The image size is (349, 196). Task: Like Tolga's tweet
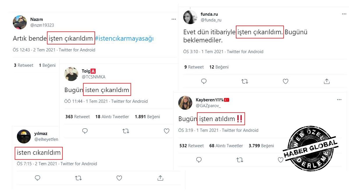[167, 131]
